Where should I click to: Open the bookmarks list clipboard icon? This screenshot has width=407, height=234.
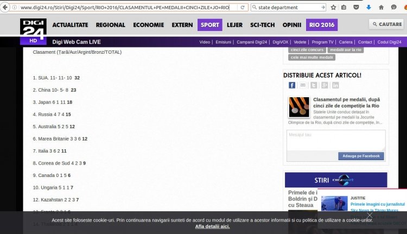tap(344, 7)
